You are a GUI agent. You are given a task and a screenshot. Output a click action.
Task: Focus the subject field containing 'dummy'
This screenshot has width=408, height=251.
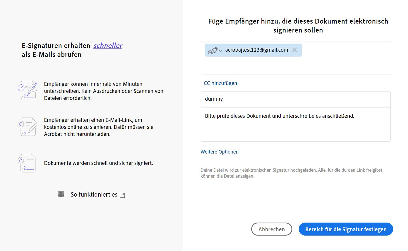pos(295,99)
